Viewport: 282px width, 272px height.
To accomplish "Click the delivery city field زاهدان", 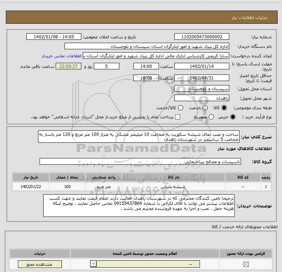I will (x=201, y=98).
